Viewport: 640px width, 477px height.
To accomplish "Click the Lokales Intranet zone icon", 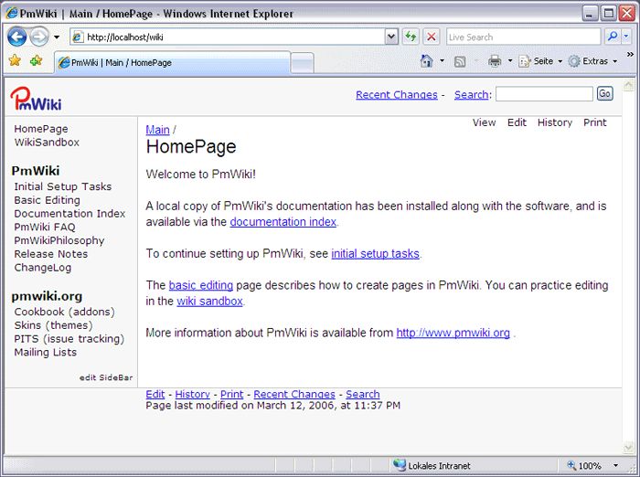I will coord(400,465).
